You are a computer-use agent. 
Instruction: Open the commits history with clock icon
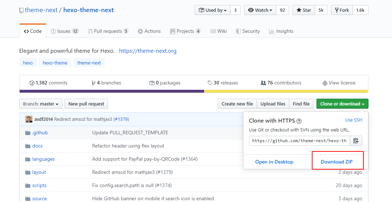click(x=32, y=83)
